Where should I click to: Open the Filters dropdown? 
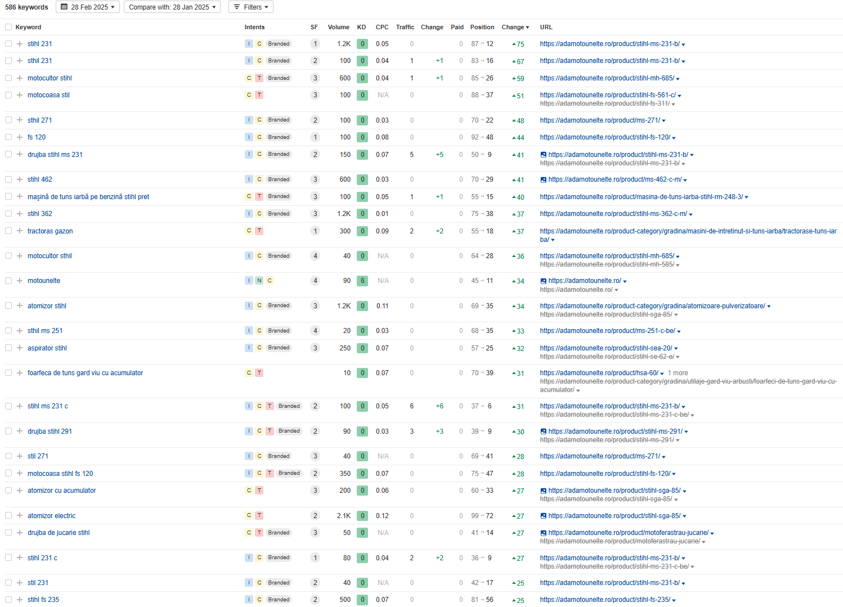[x=251, y=7]
